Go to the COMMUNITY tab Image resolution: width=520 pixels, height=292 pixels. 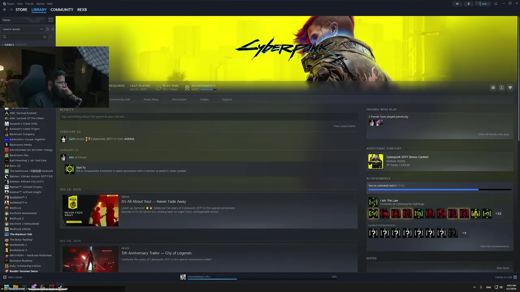point(62,10)
